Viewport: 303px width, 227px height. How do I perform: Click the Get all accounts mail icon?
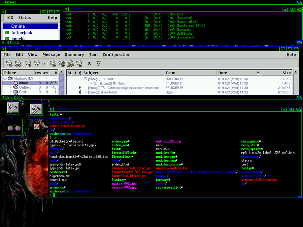point(18,63)
